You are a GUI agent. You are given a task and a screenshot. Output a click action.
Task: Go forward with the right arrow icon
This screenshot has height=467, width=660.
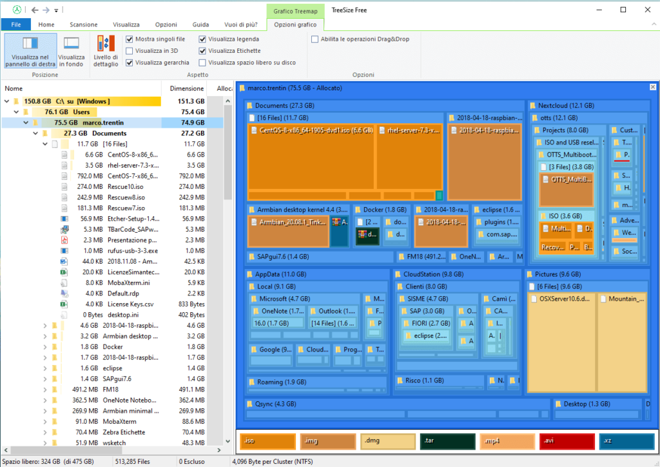click(46, 10)
